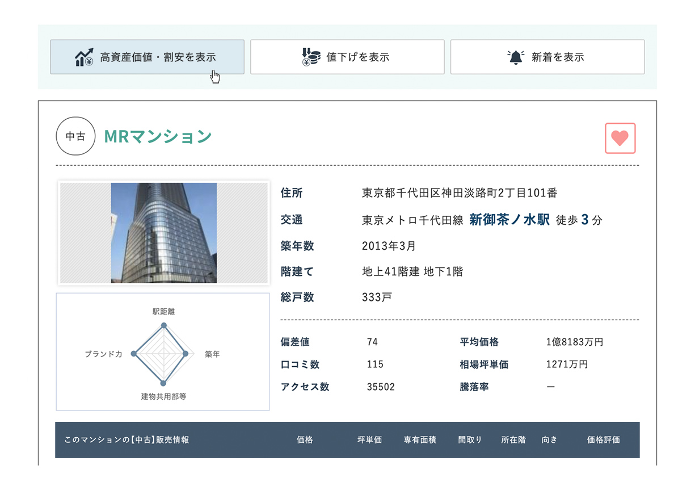695x486 pixels.
Task: Click the 偏差値 value 74
Action: pyautogui.click(x=372, y=342)
